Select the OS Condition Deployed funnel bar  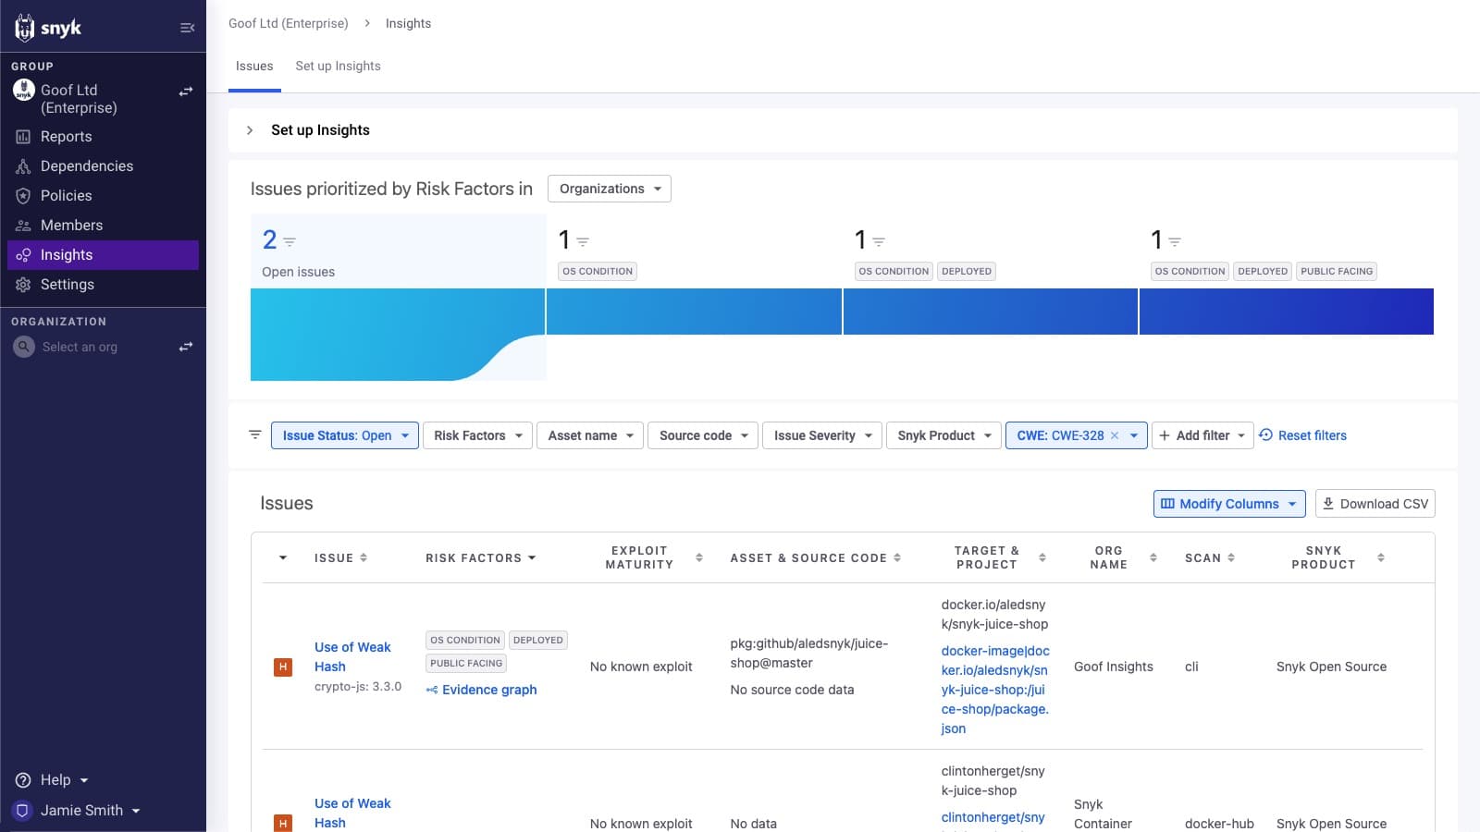pos(990,312)
